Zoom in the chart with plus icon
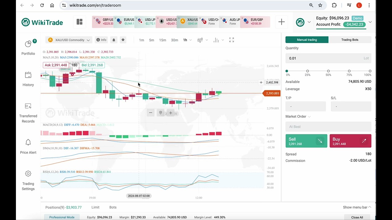The image size is (392, 220). 171,113
